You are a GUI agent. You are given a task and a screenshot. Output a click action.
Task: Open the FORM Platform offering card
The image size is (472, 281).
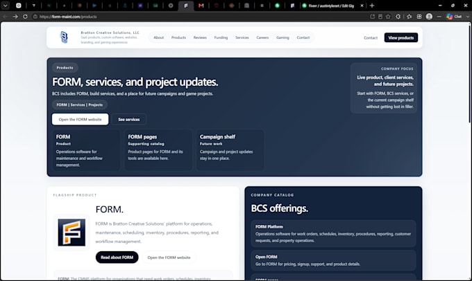334,233
